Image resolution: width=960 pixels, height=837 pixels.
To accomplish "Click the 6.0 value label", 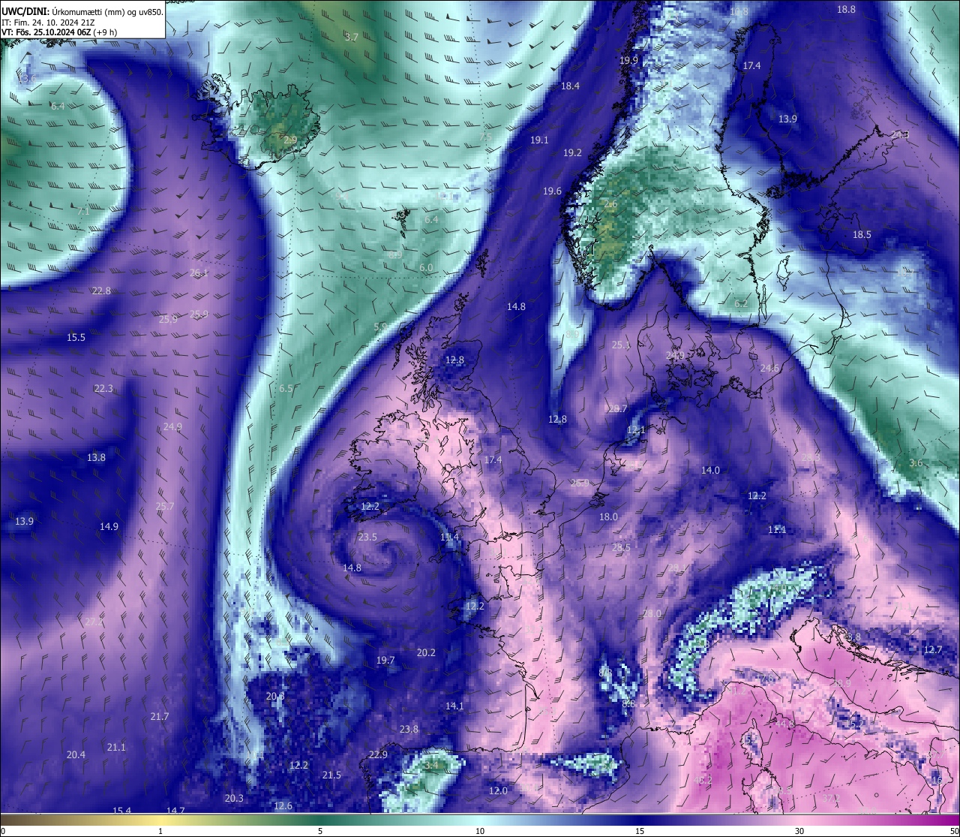I will [x=426, y=268].
